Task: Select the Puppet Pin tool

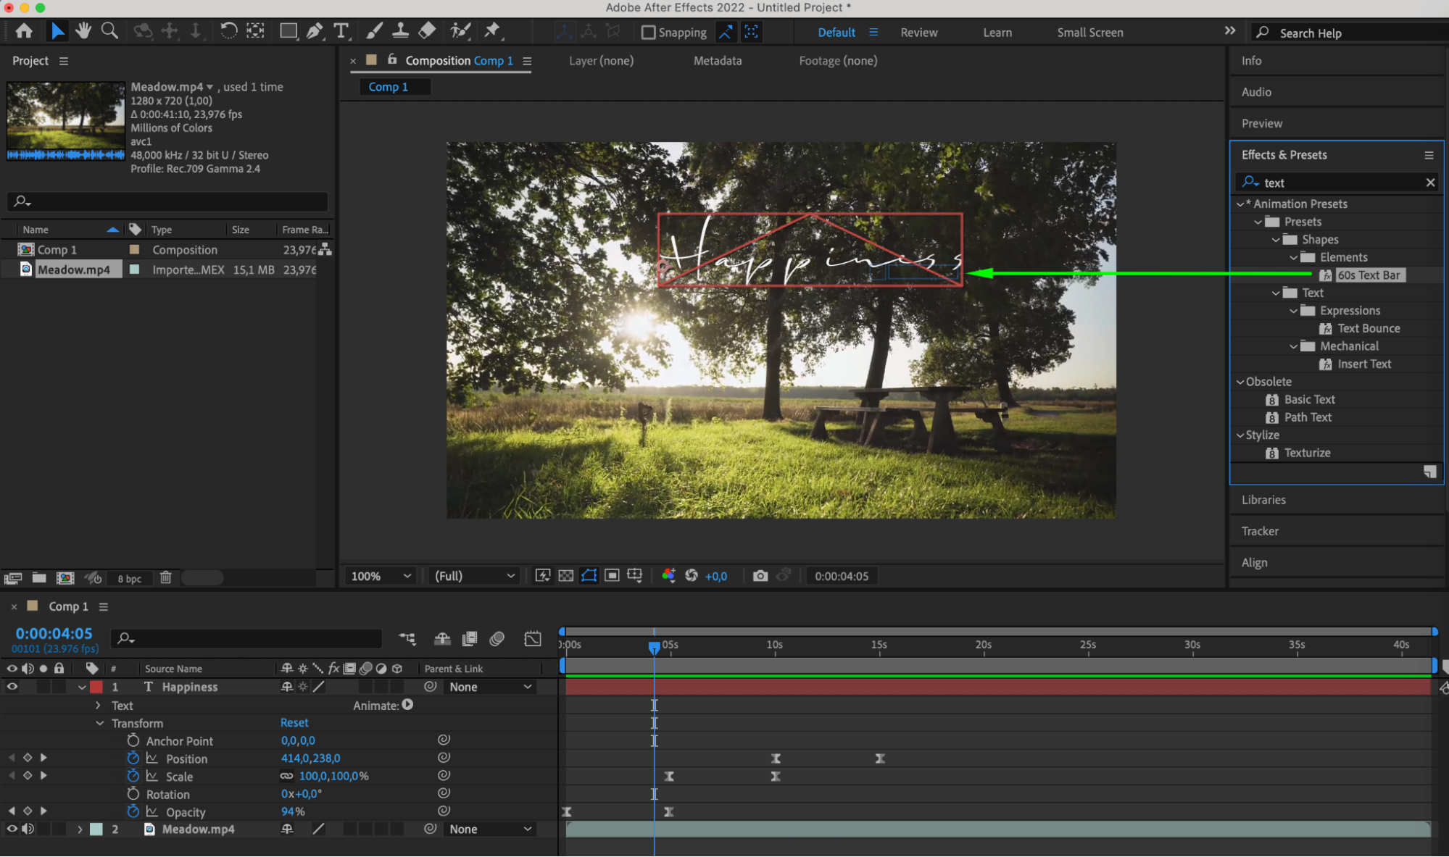Action: (x=492, y=30)
